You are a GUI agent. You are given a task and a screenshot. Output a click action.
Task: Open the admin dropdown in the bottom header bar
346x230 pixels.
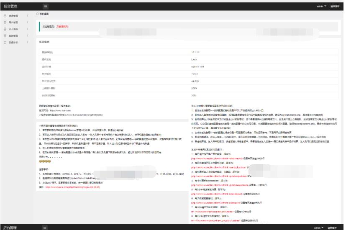pos(319,228)
